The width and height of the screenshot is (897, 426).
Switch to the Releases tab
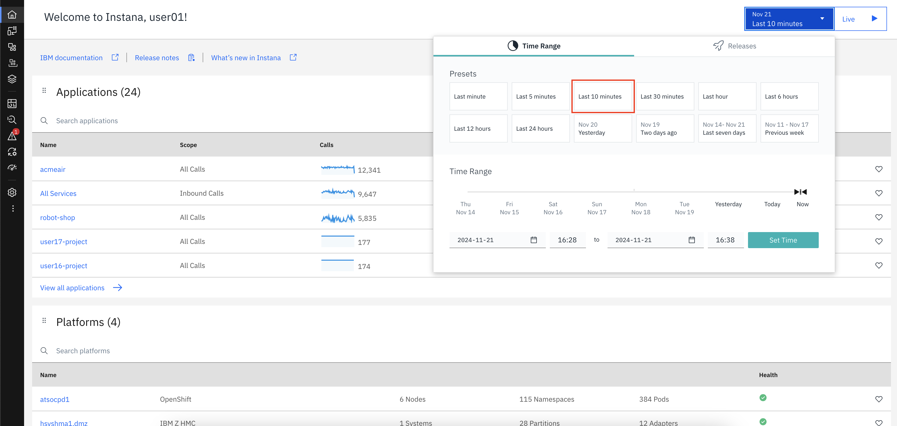tap(734, 46)
